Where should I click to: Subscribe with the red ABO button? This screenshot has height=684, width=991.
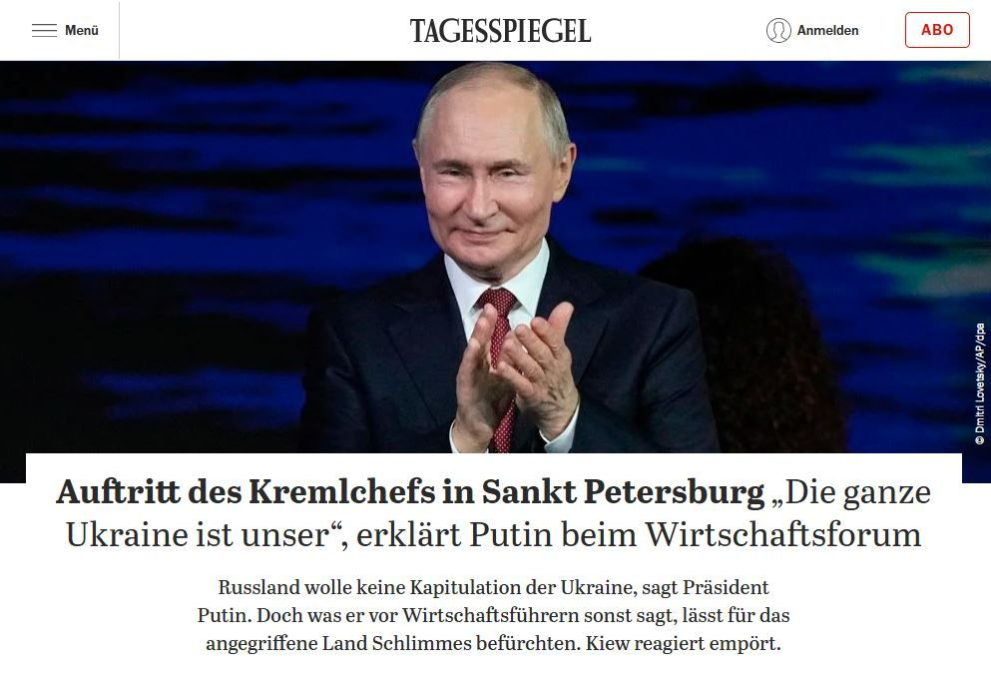pyautogui.click(x=937, y=30)
